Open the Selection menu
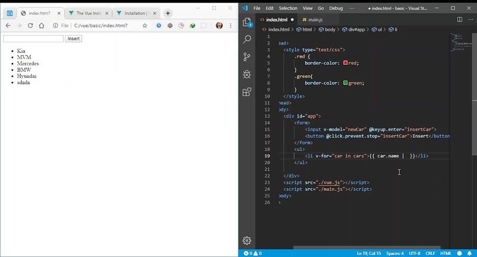The height and width of the screenshot is (257, 477). point(288,8)
